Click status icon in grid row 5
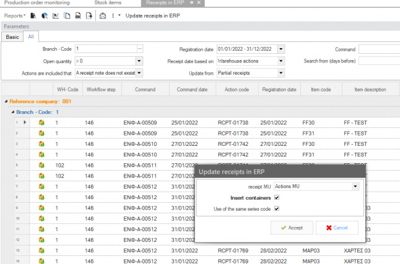This screenshot has width=400, height=264. (x=41, y=165)
